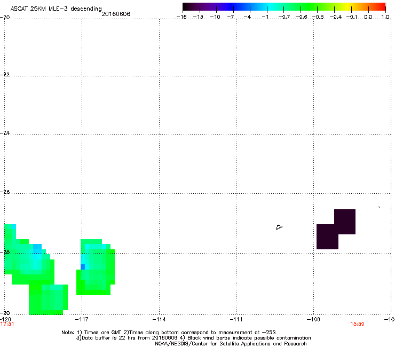Click the -0.1 label on the color scale
Image resolution: width=395 pixels, height=347 pixels.
(x=352, y=17)
